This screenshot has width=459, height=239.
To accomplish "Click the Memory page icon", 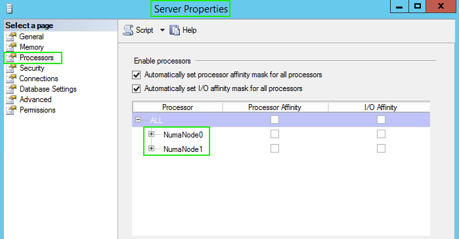I will (x=11, y=47).
